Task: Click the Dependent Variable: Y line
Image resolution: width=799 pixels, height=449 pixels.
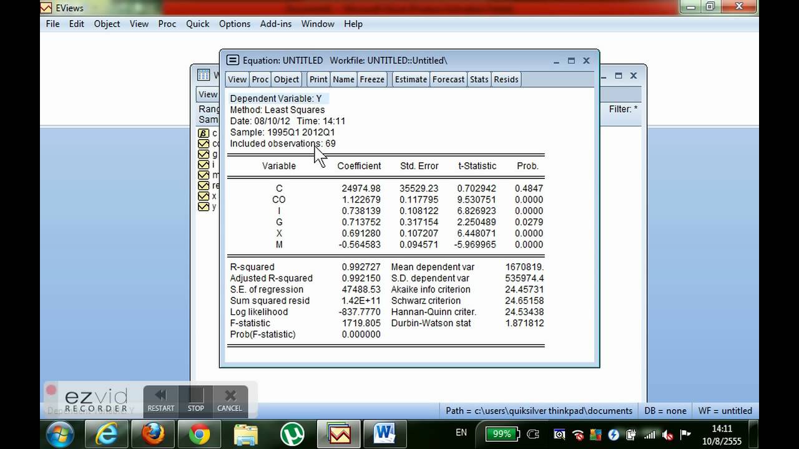Action: tap(276, 99)
